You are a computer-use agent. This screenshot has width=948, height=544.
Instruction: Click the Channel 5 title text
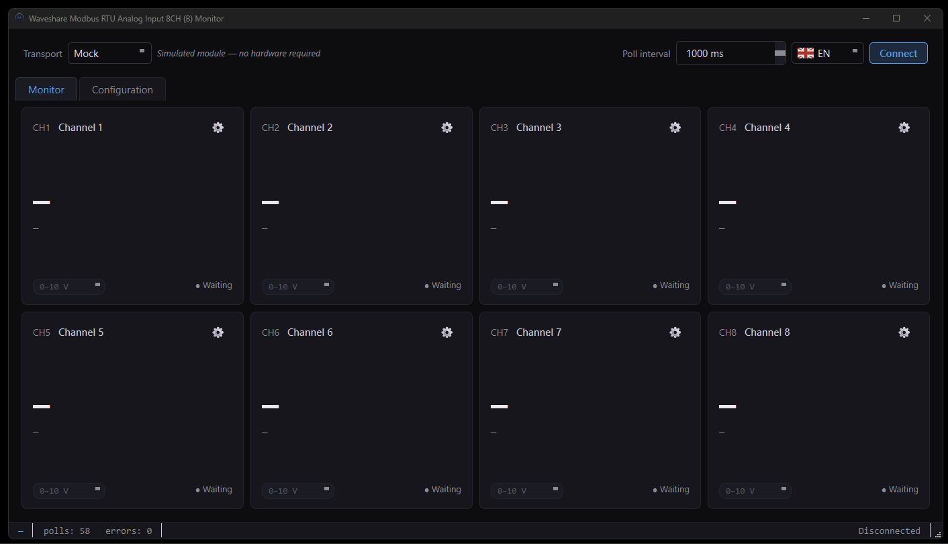coord(81,332)
